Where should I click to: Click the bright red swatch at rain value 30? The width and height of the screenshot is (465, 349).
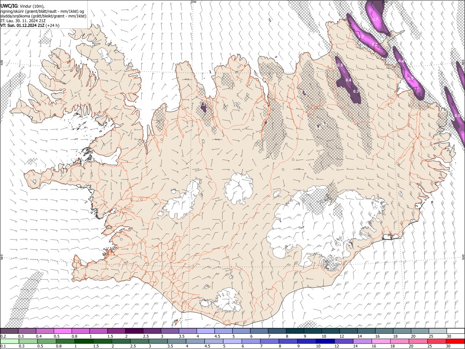[x=456, y=341]
